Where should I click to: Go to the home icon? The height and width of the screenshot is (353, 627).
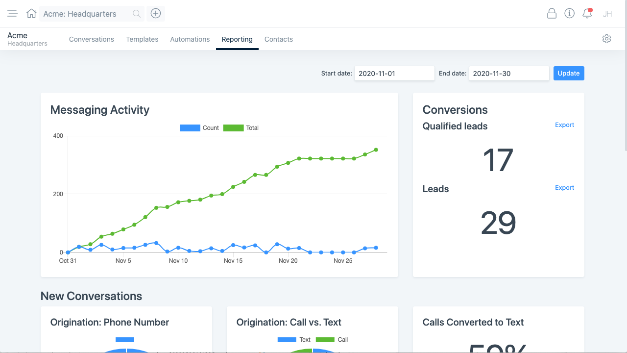point(31,14)
